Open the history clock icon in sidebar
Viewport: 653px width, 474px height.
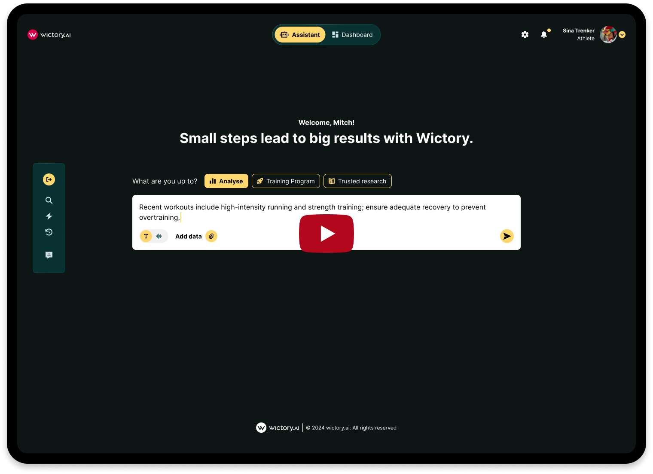(49, 232)
